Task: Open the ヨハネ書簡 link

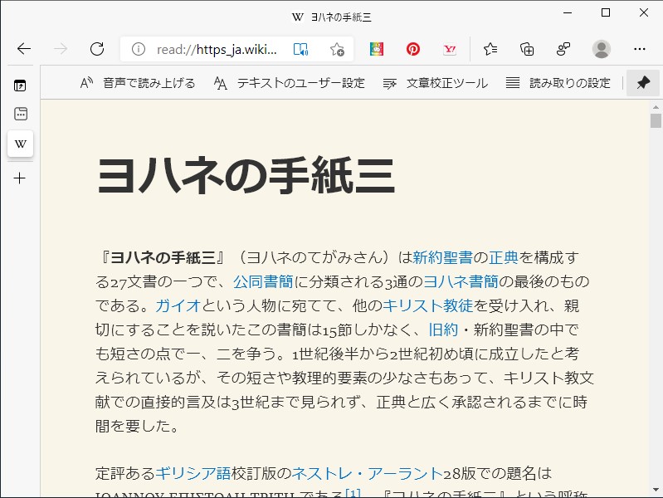Action: pyautogui.click(x=461, y=281)
